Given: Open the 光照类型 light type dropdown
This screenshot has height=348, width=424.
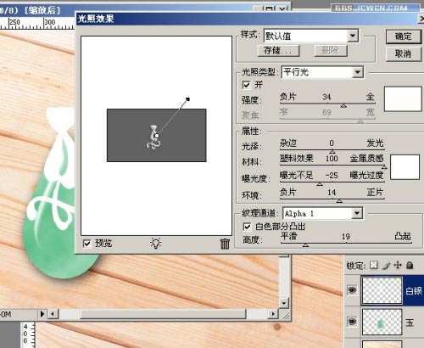Looking at the screenshot, I should 358,72.
